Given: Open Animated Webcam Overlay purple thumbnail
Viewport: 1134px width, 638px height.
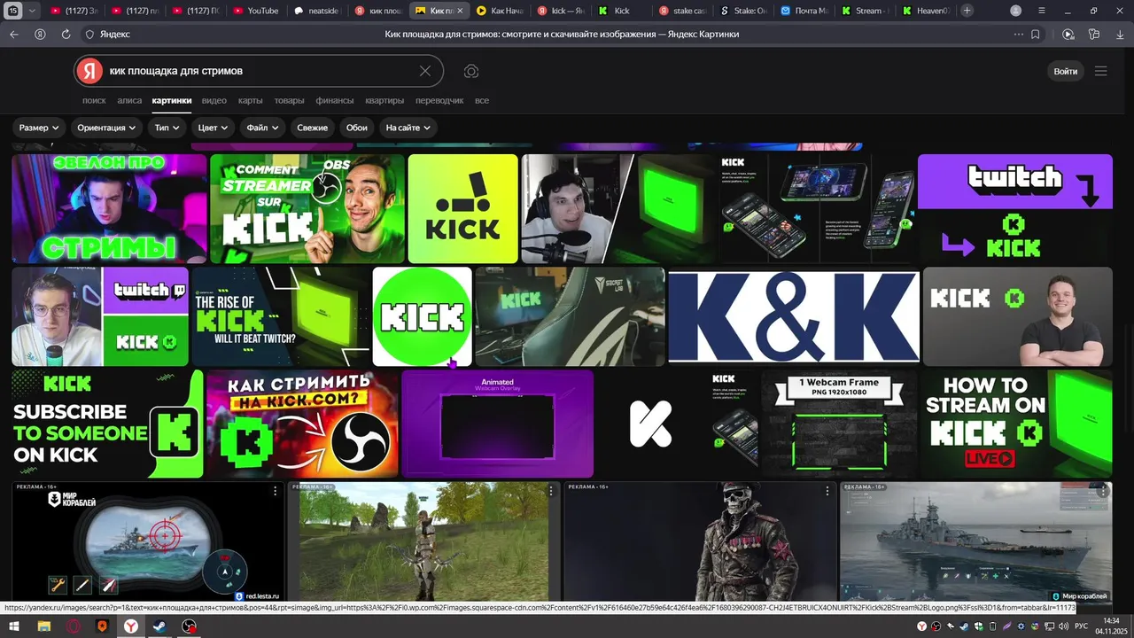Looking at the screenshot, I should [497, 424].
